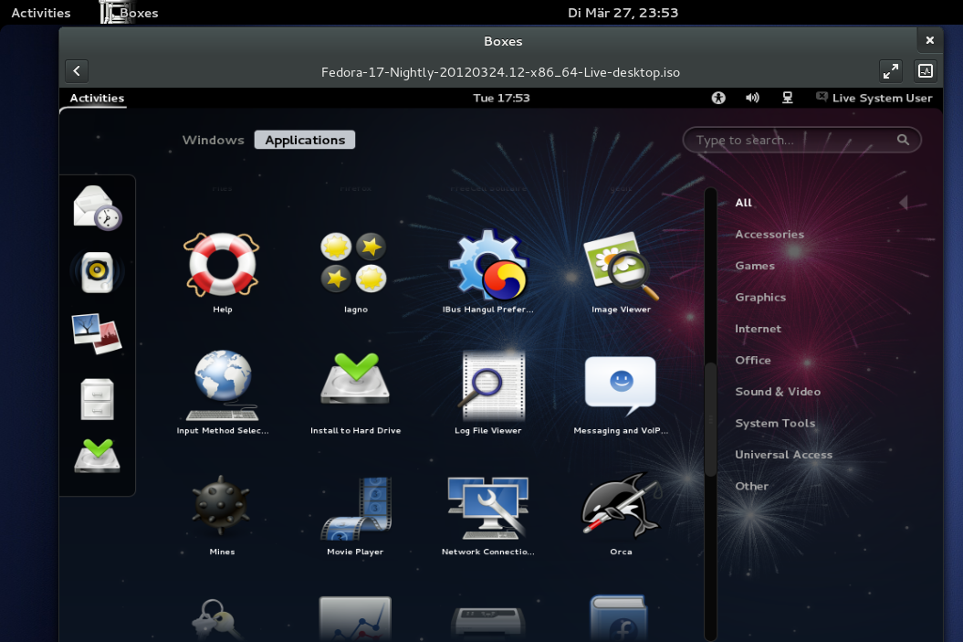The image size is (963, 642).
Task: Open host Boxes app menu
Action: pos(130,13)
